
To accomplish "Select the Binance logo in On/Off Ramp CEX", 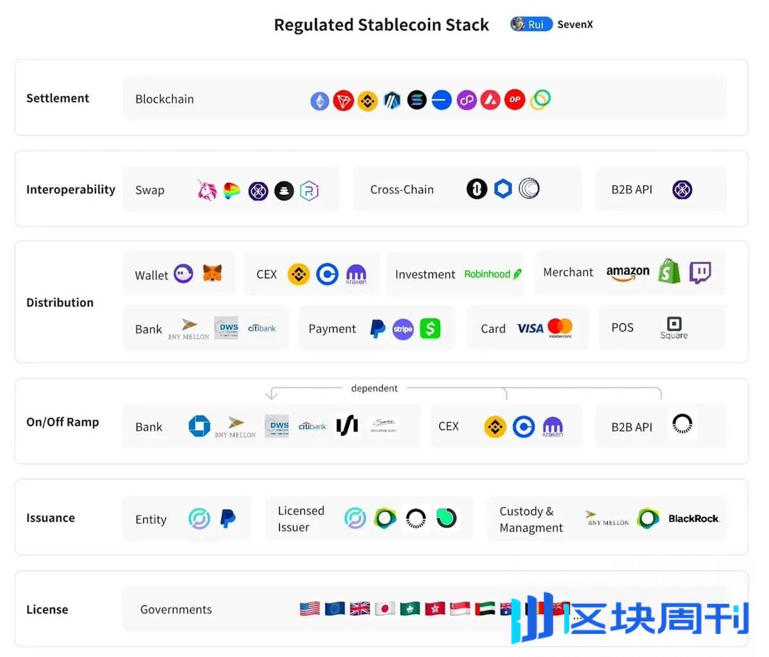I will pos(495,427).
